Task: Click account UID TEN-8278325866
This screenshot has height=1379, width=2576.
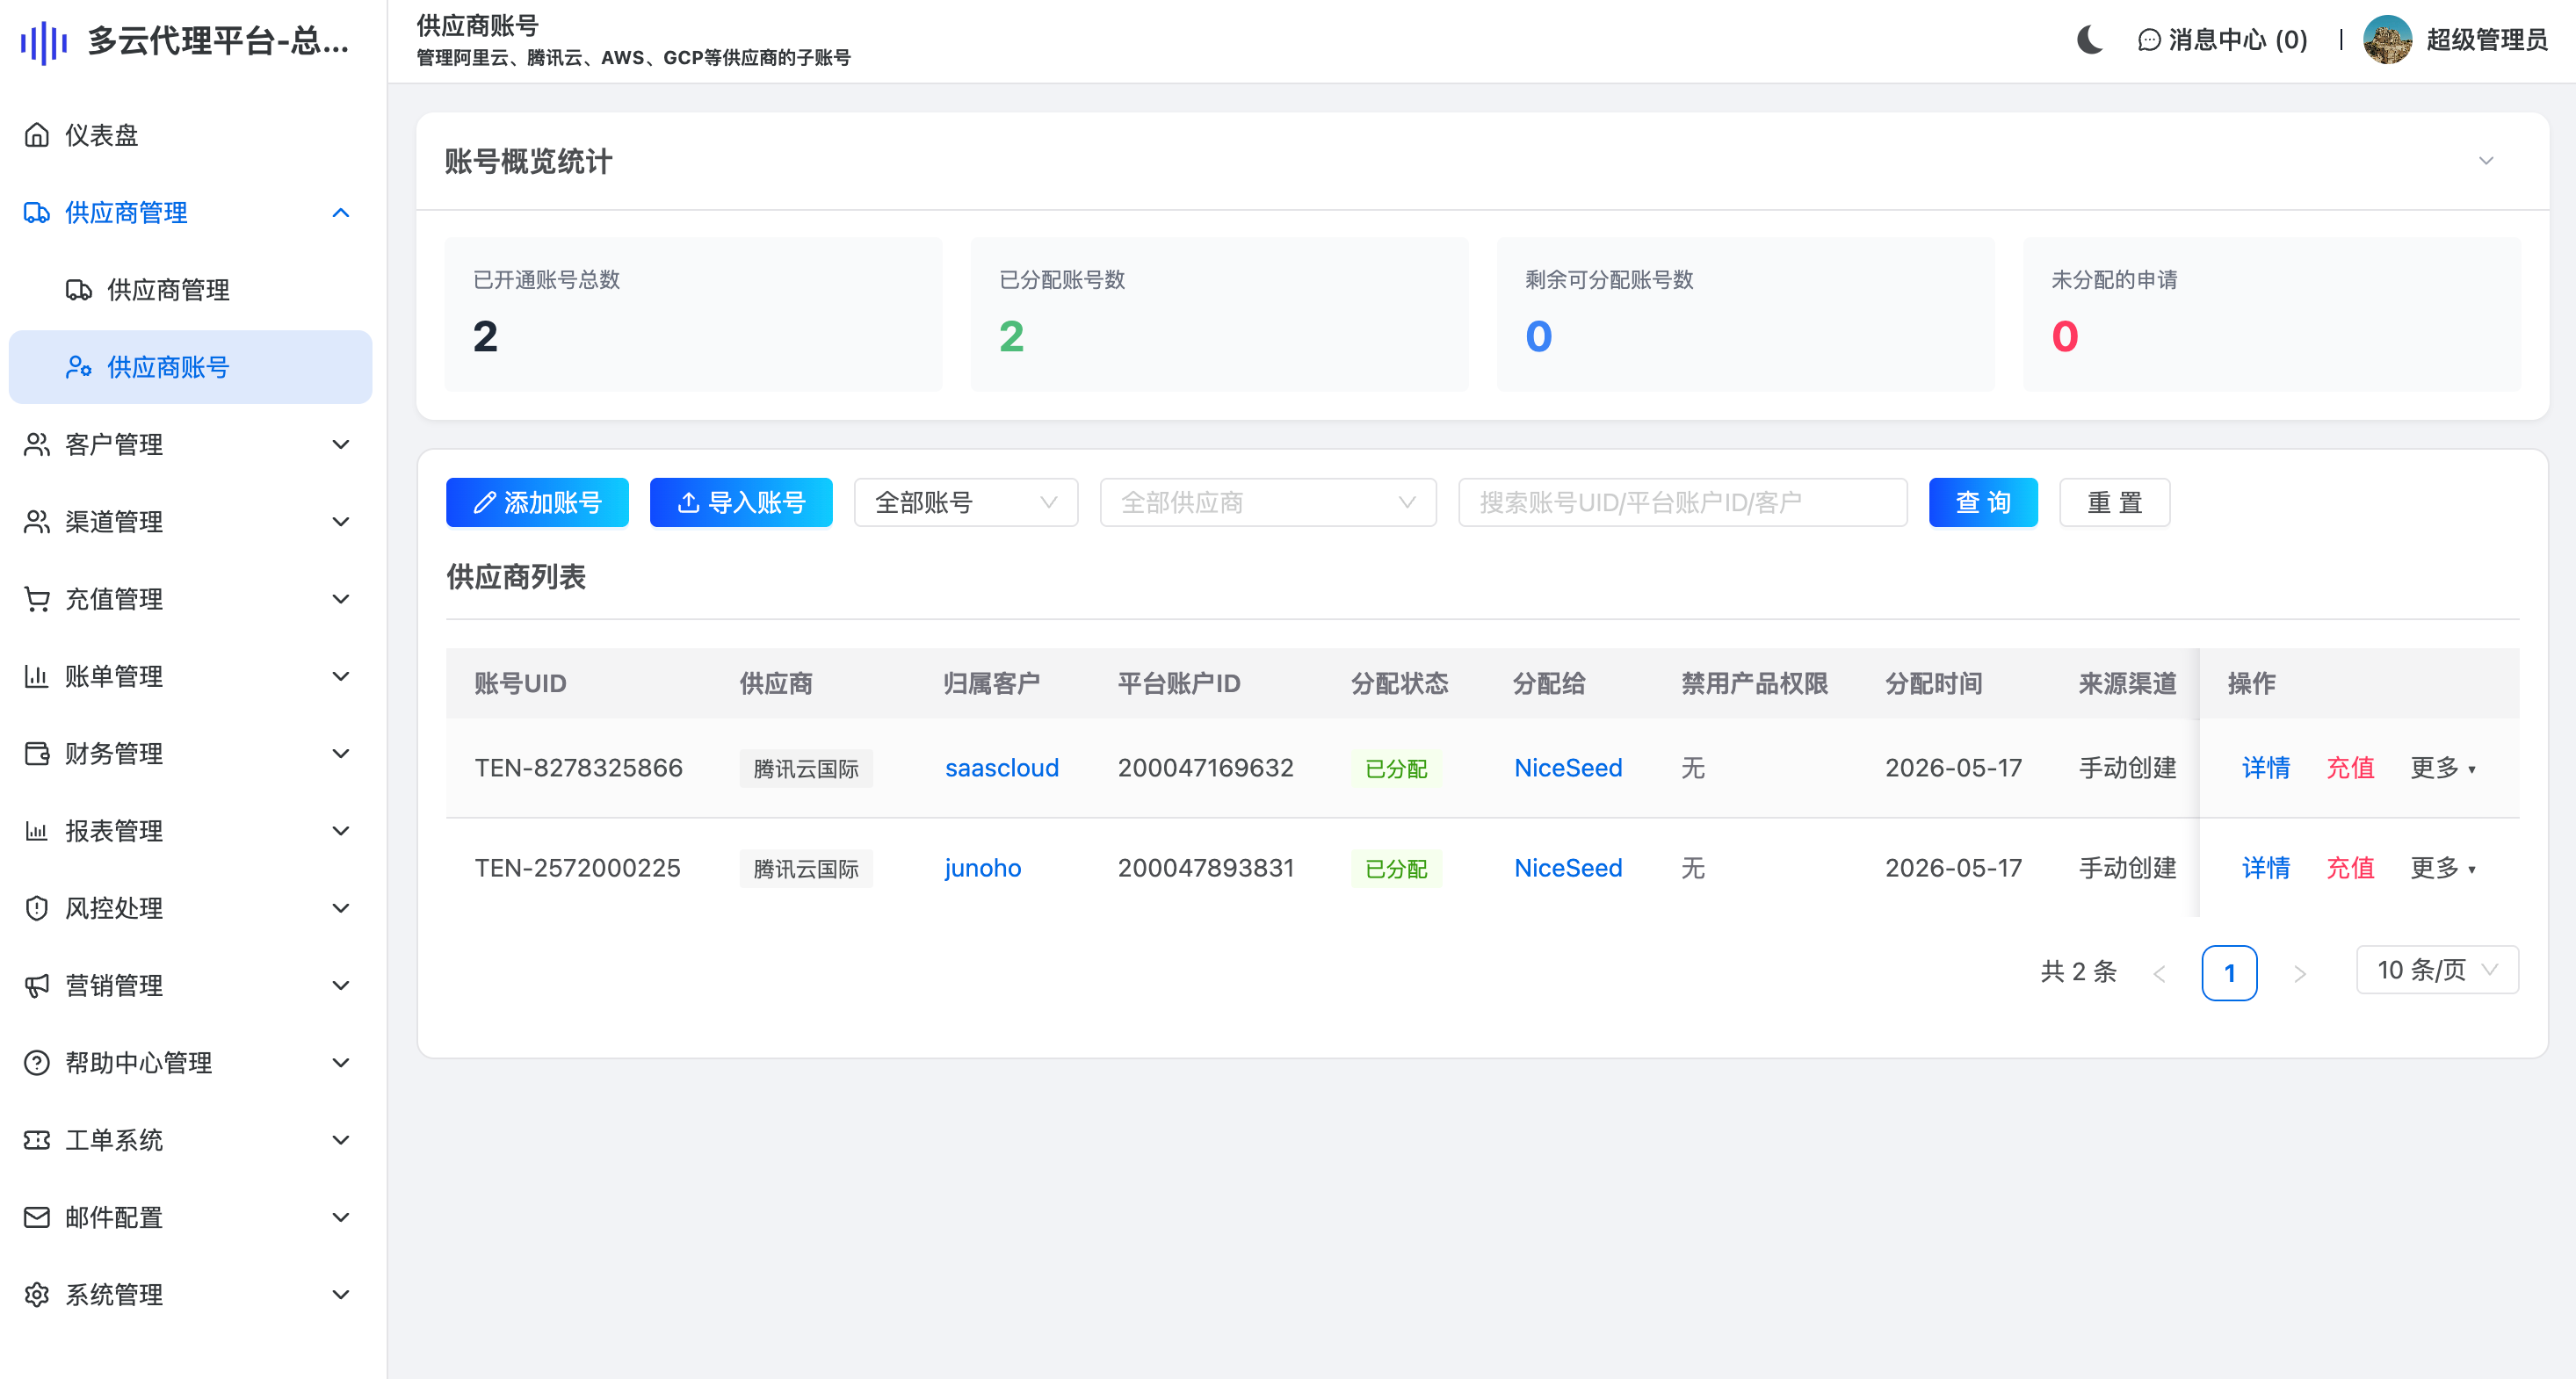Action: (578, 768)
